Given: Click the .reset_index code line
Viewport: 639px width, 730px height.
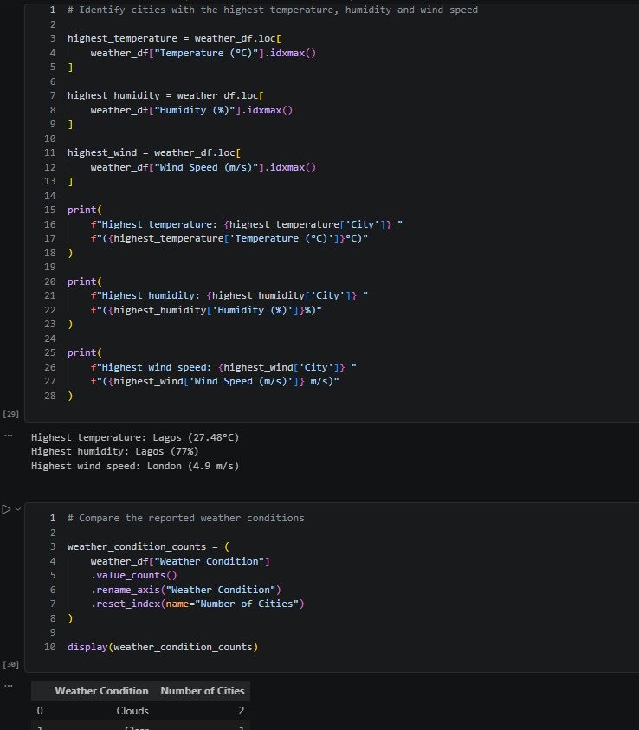Looking at the screenshot, I should pos(197,604).
